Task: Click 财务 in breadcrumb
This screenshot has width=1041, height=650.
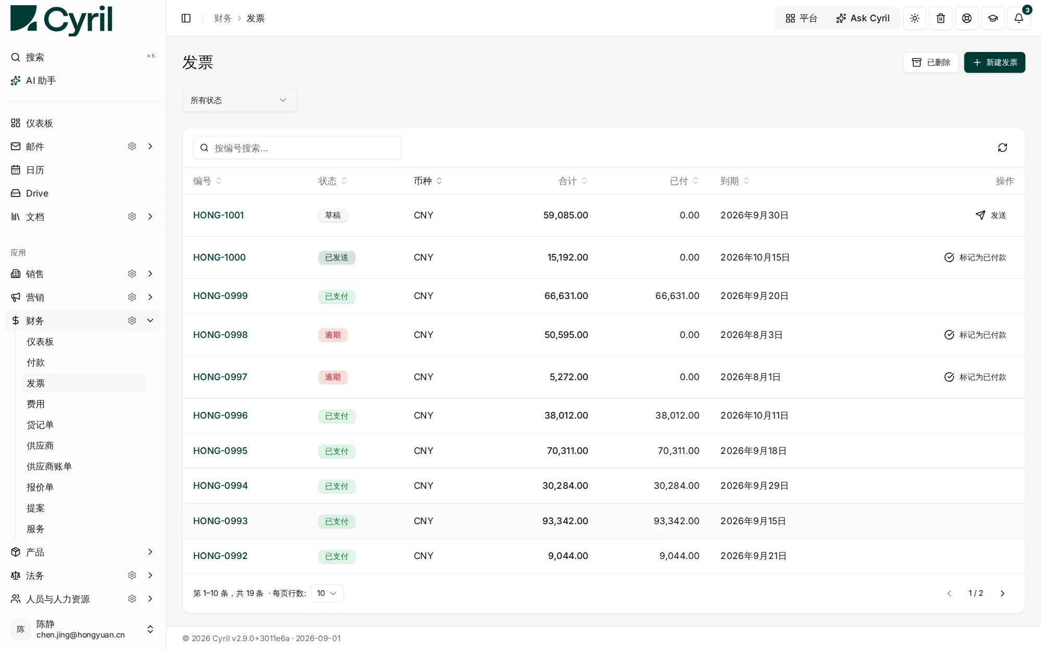Action: [223, 18]
